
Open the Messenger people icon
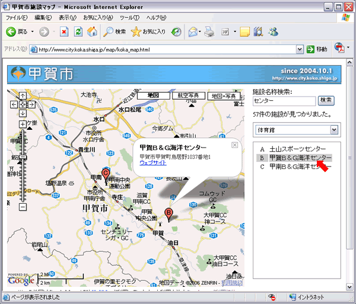[273, 32]
